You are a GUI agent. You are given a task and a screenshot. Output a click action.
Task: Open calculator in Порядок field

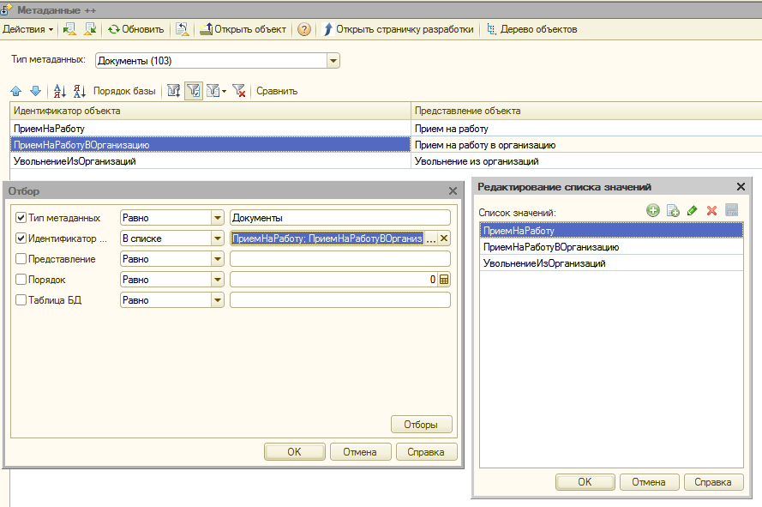(444, 280)
